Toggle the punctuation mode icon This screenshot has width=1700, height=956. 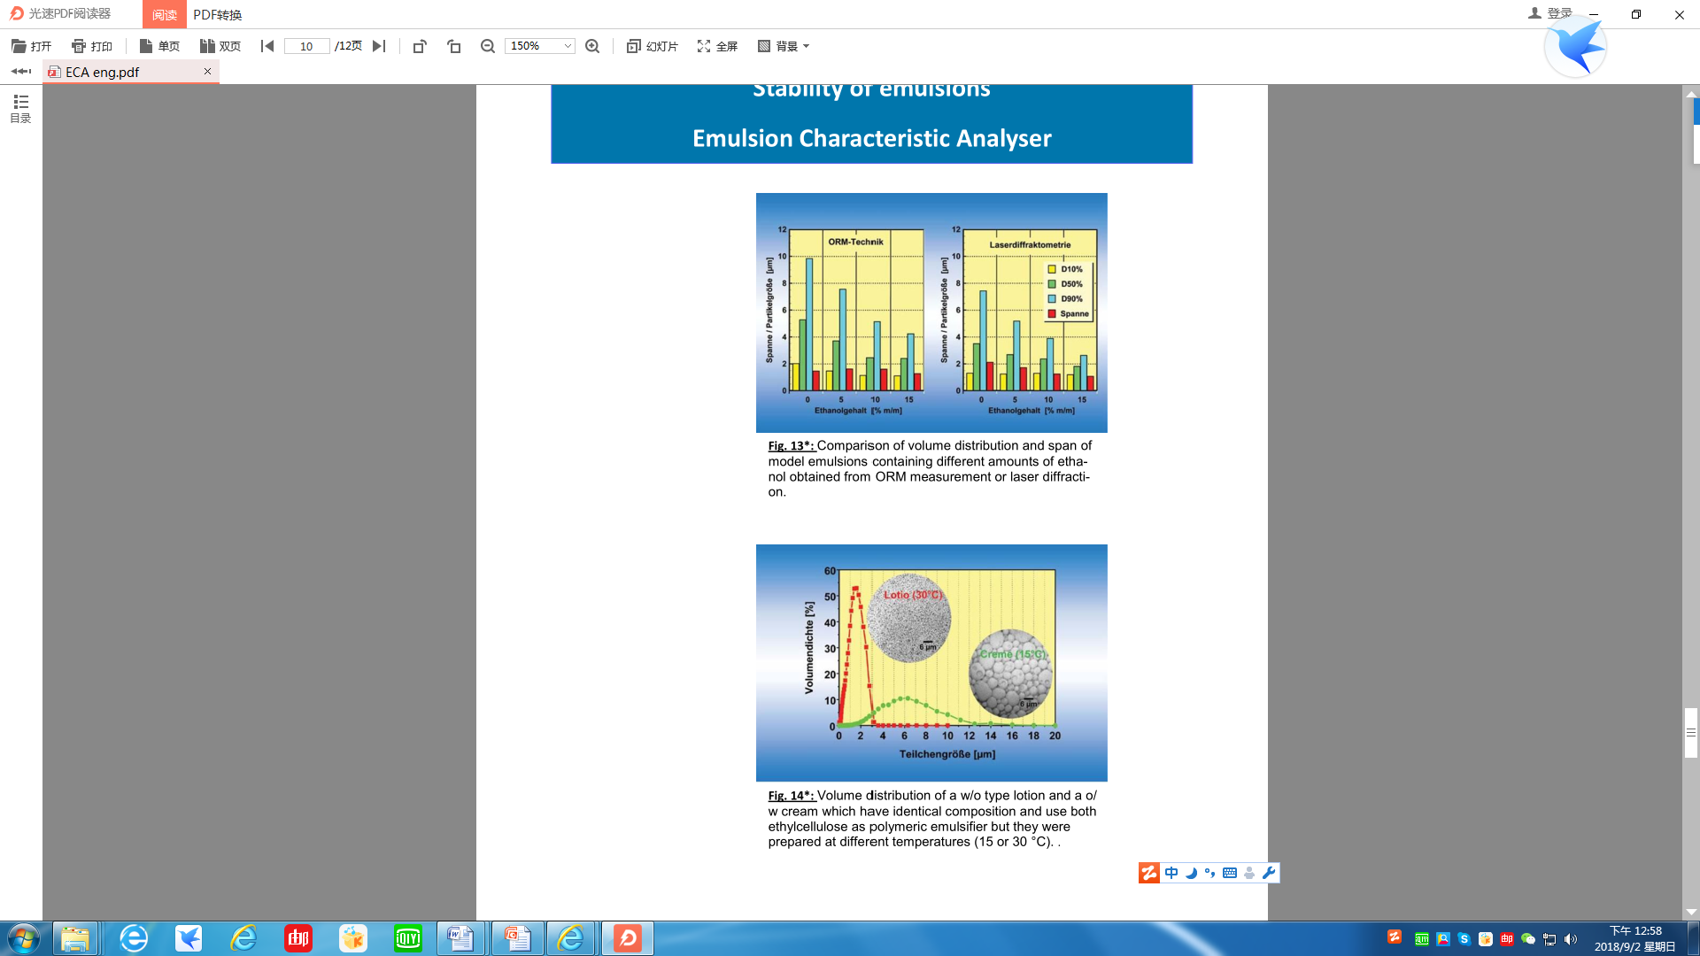click(1210, 873)
